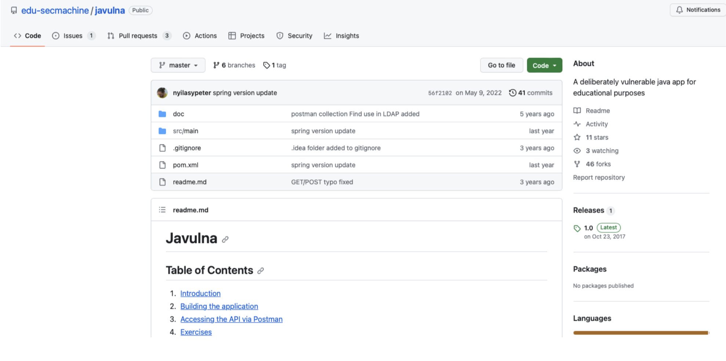Jump to Accessing the API via Postman section
Viewport: 726px width, 361px height.
231,319
